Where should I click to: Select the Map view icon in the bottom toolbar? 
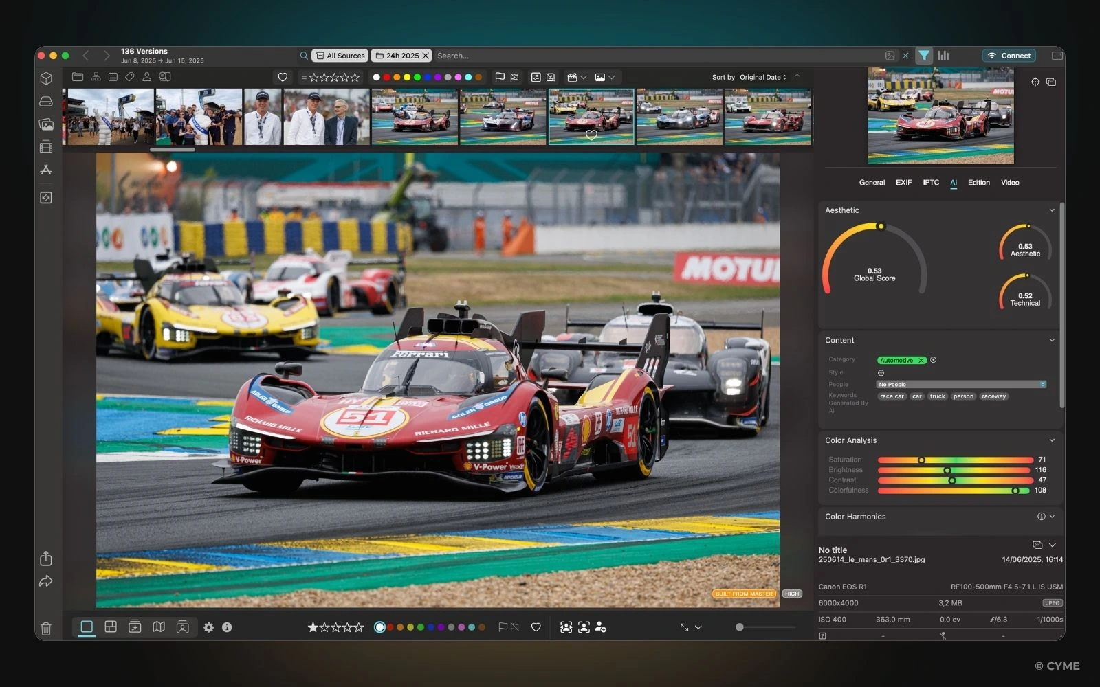[x=159, y=627]
